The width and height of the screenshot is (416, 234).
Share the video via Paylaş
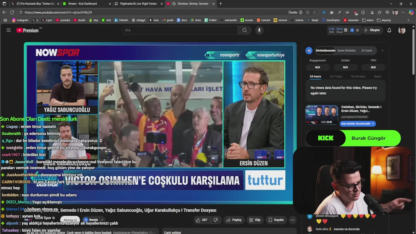click(234, 220)
